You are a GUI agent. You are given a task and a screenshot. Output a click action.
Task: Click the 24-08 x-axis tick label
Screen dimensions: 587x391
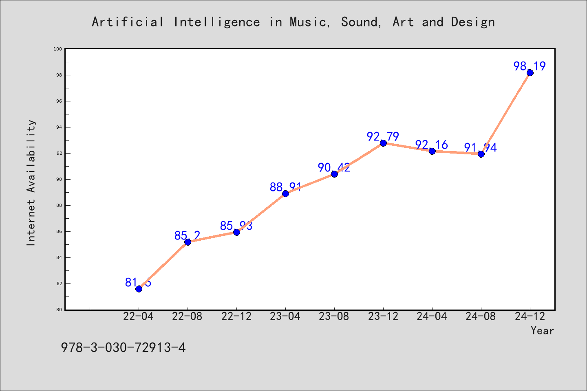pyautogui.click(x=481, y=316)
